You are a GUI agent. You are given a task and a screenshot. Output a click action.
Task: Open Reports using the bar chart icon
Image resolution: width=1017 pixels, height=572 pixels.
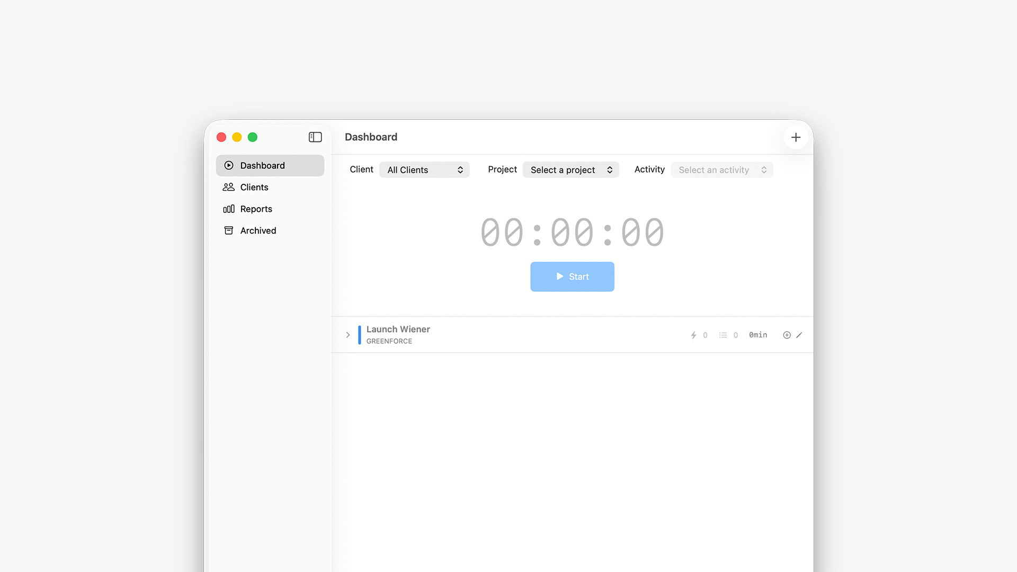228,209
